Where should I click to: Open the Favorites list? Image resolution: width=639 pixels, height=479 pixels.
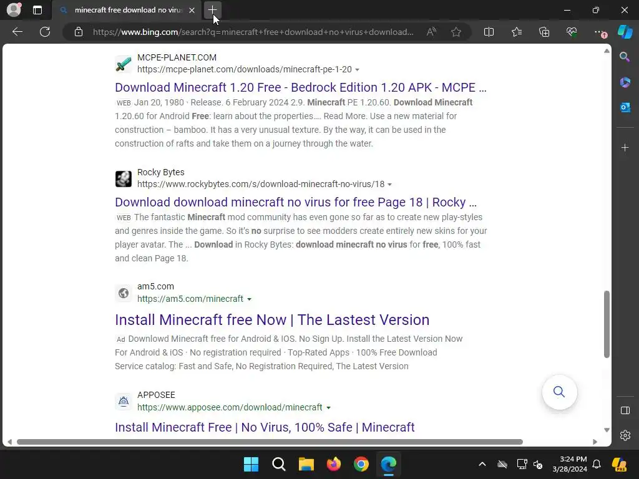(516, 32)
